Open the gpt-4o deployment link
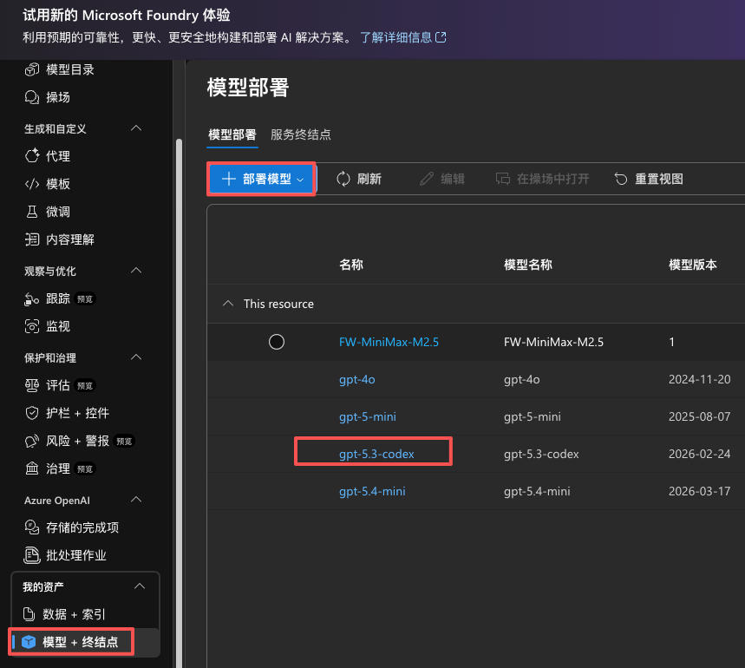 click(356, 380)
